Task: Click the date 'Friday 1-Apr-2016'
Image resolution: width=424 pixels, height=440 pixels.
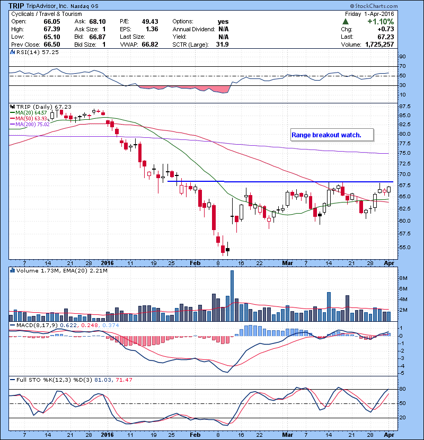Action: click(x=369, y=14)
